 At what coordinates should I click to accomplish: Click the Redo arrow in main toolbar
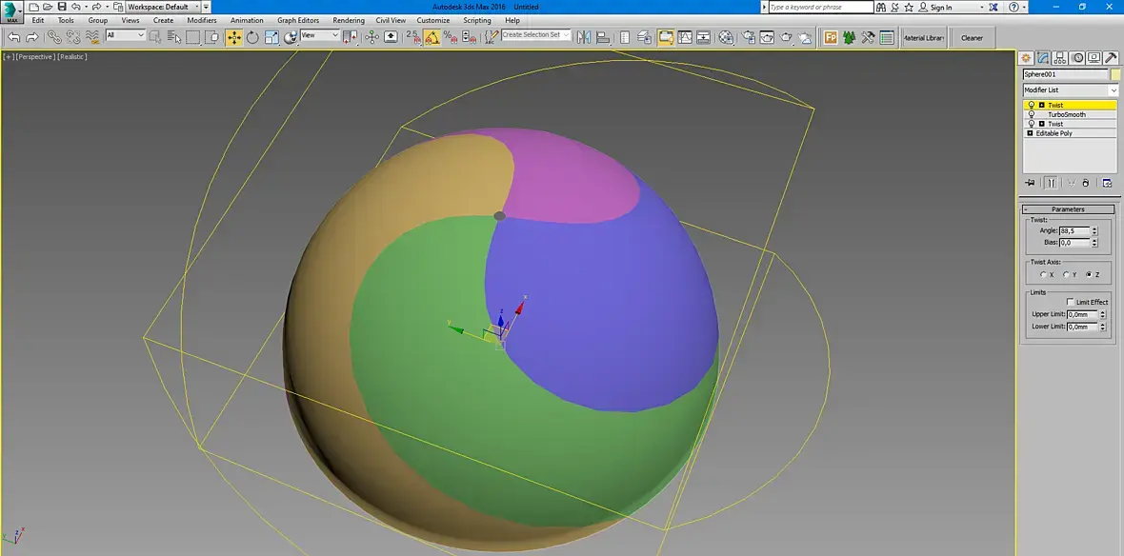click(31, 37)
